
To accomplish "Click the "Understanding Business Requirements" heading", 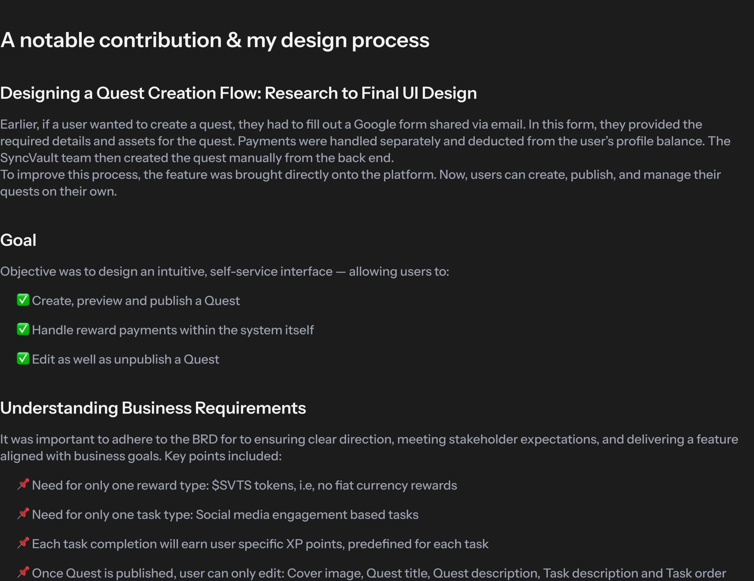I will pos(153,408).
